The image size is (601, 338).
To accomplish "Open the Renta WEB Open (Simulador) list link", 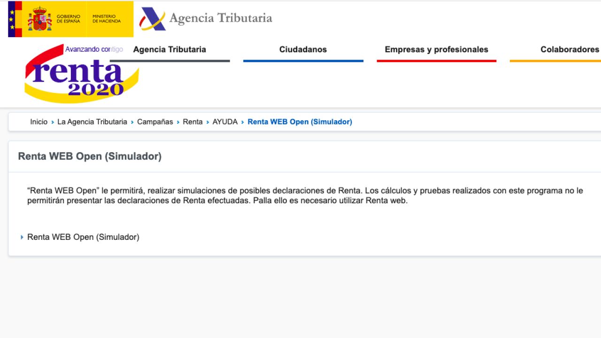I will (x=83, y=237).
